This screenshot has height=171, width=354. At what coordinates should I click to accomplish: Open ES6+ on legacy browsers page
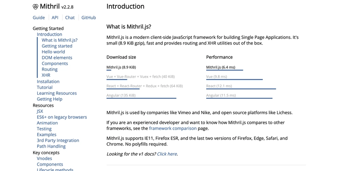pyautogui.click(x=62, y=117)
